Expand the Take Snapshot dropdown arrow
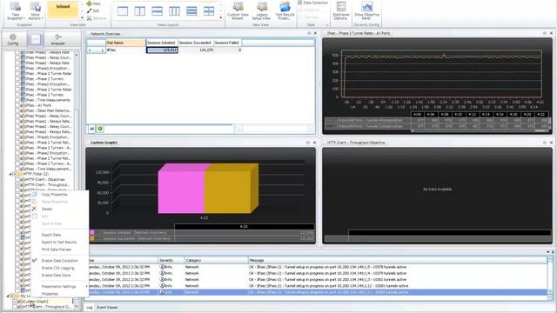Image resolution: width=557 pixels, height=313 pixels. pos(23,18)
